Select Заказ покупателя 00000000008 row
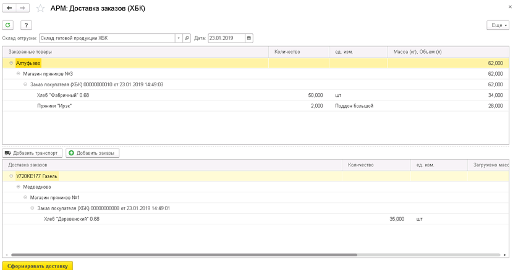 (x=255, y=208)
